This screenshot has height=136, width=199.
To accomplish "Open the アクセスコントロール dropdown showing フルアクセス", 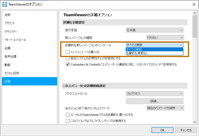I will (x=155, y=94).
